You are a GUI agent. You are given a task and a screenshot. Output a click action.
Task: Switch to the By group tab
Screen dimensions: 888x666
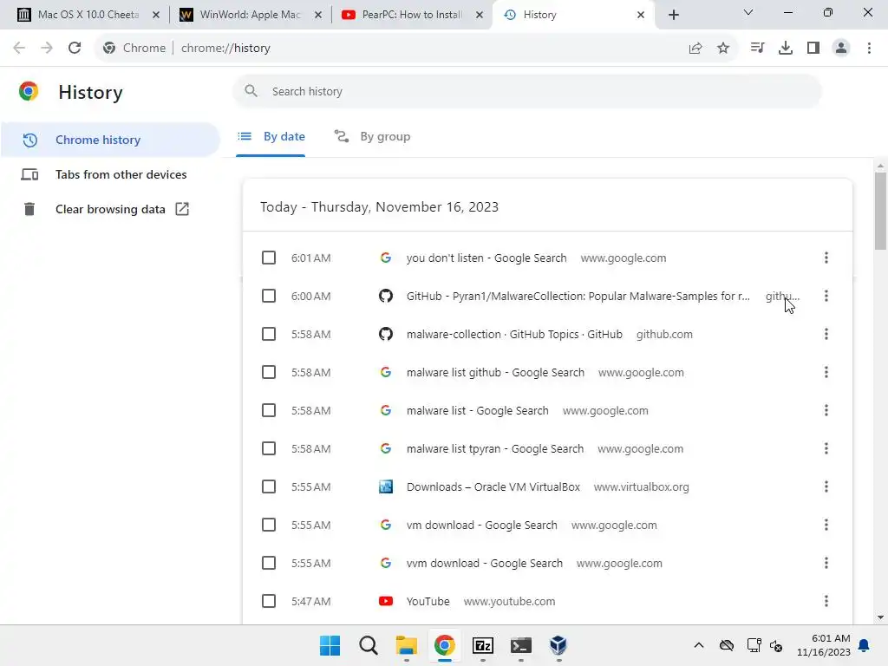pos(372,136)
